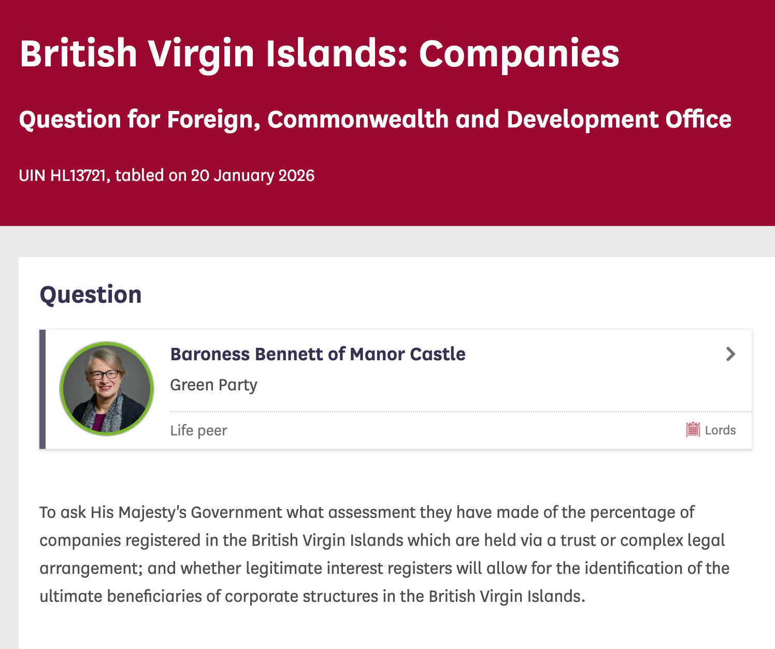Click the "British Virgin Islands: Companies" page title
The width and height of the screenshot is (775, 649).
(319, 53)
